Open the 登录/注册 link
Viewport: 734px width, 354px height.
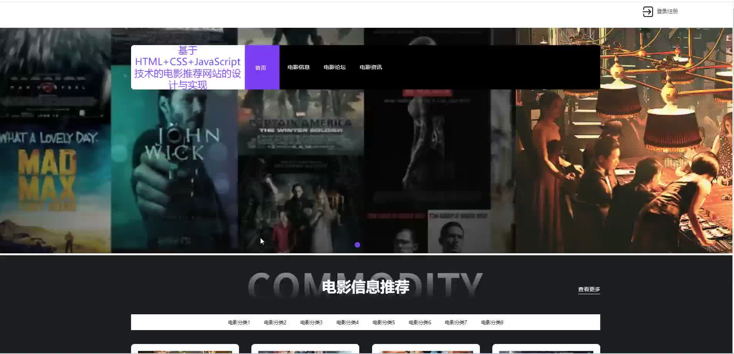pos(667,12)
